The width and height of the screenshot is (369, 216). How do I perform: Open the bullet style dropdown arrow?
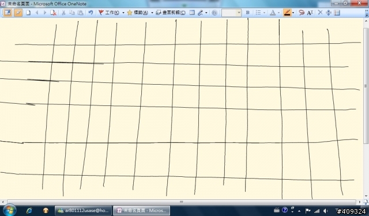(x=264, y=13)
